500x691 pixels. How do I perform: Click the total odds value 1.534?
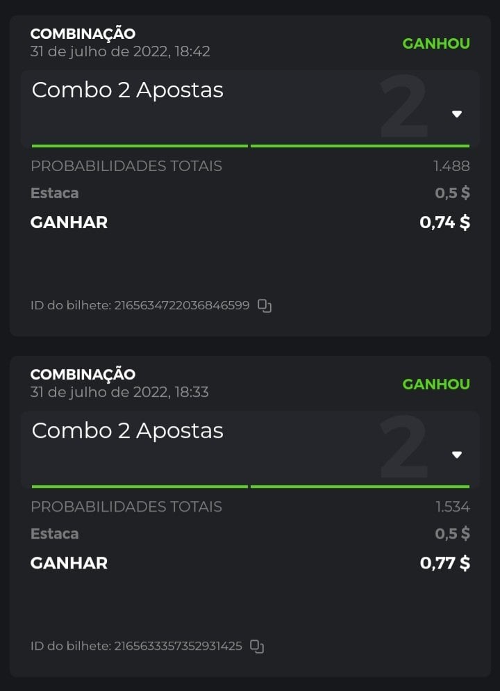click(453, 507)
